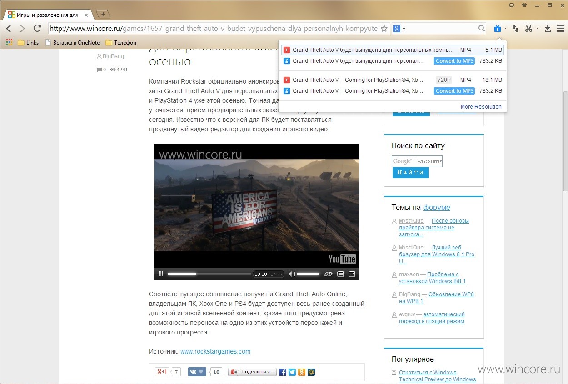Click the More Resolution link
The width and height of the screenshot is (568, 384).
[481, 107]
